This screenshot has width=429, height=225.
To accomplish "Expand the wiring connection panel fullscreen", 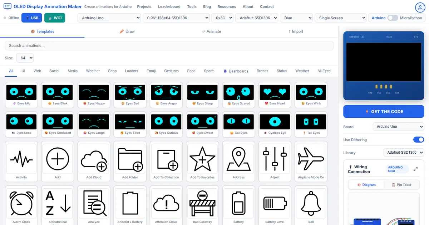I will click(415, 169).
